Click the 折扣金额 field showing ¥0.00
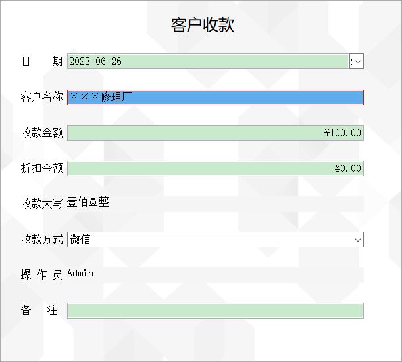402x362 pixels. click(x=215, y=168)
